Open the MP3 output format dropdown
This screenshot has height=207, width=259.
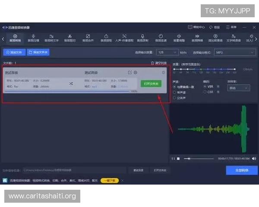[x=231, y=52]
